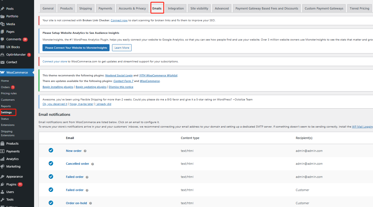This screenshot has width=373, height=207.
Task: Click the Analytics bar chart icon
Action: coord(3,159)
